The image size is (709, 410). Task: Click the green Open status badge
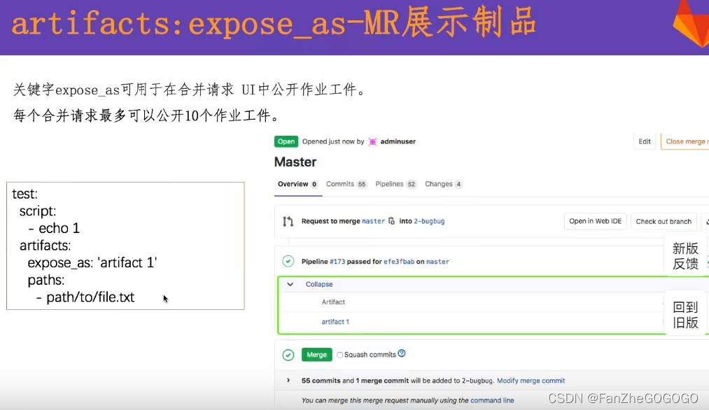(x=286, y=141)
